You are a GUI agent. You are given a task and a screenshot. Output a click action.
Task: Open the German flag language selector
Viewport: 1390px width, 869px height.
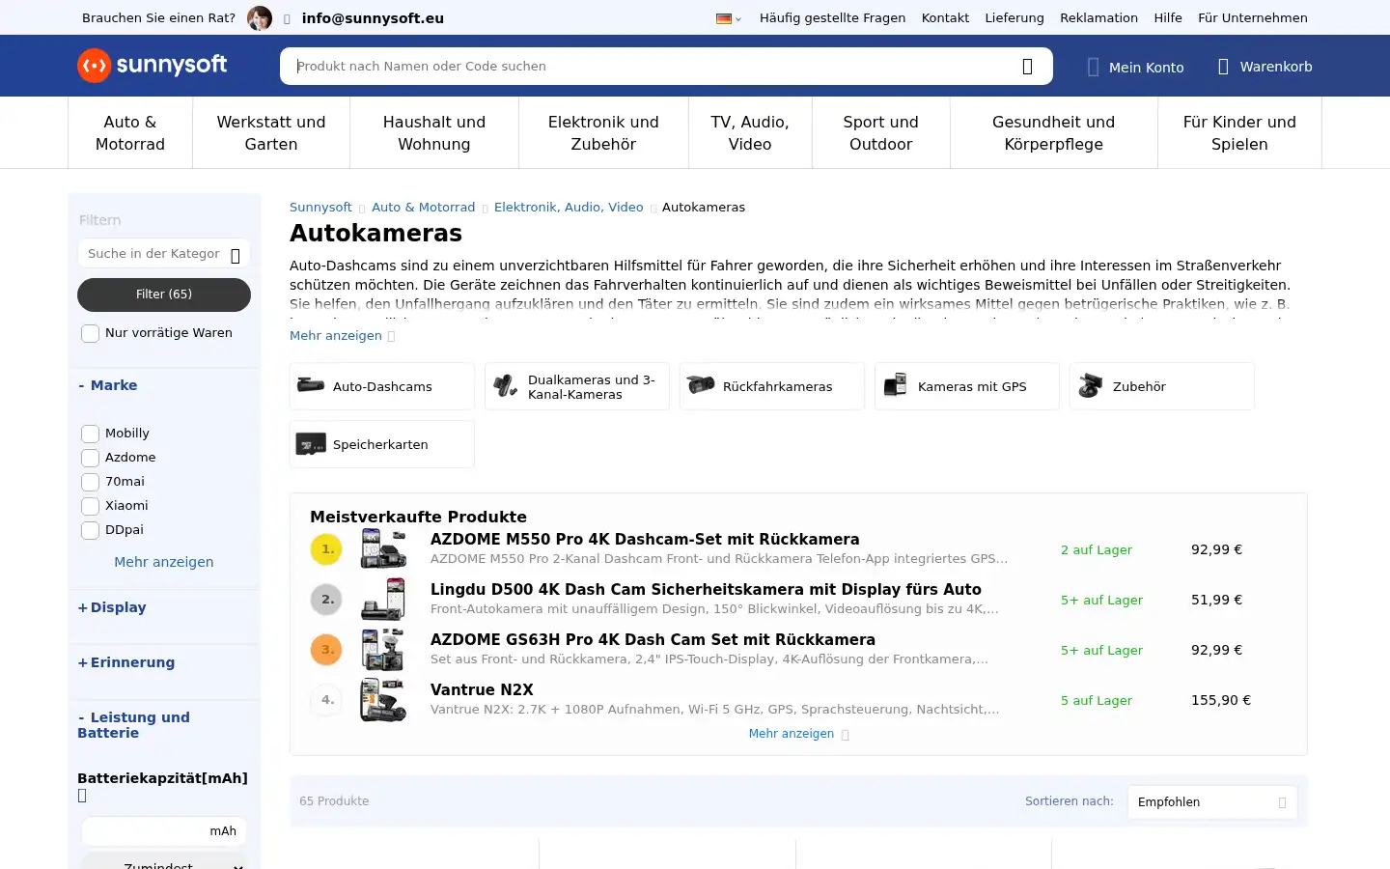pyautogui.click(x=729, y=18)
